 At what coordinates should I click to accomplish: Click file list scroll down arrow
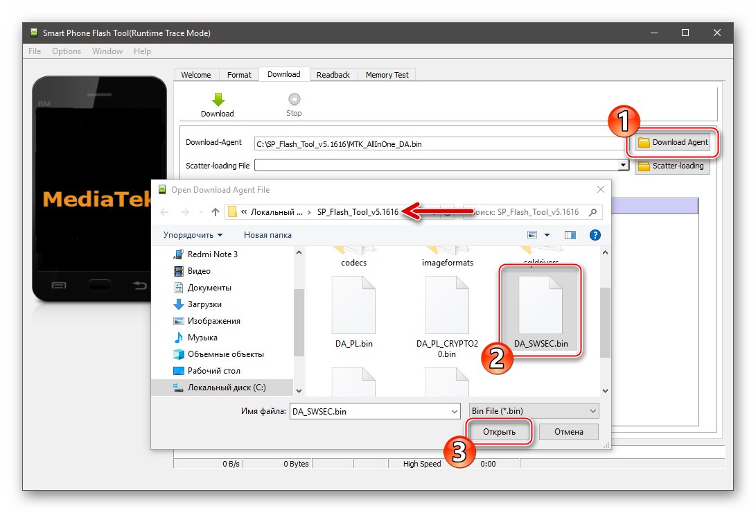pyautogui.click(x=605, y=390)
